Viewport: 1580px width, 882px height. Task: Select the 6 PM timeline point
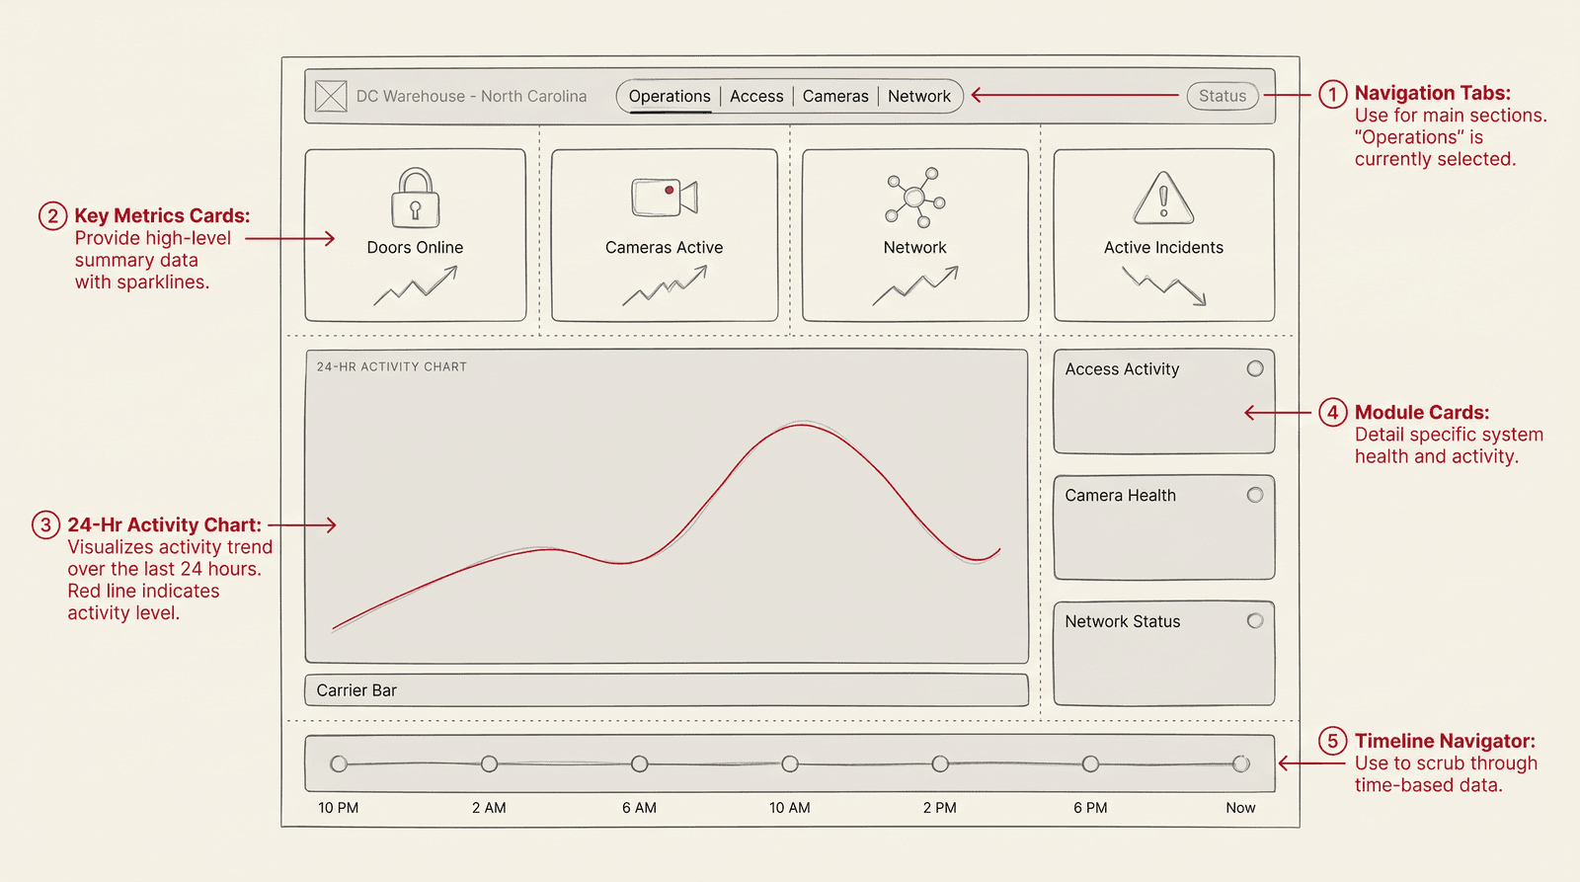(1090, 763)
